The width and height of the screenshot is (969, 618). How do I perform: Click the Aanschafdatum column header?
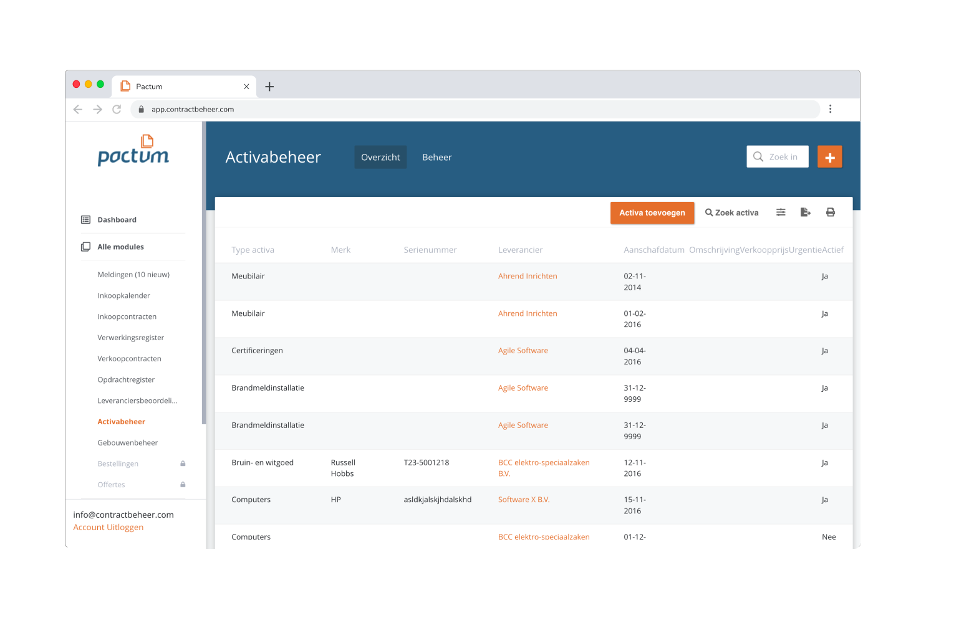(x=654, y=250)
